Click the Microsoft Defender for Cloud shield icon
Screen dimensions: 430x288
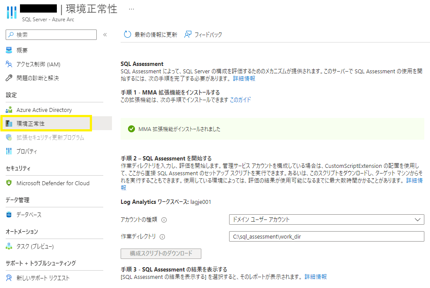coord(9,183)
